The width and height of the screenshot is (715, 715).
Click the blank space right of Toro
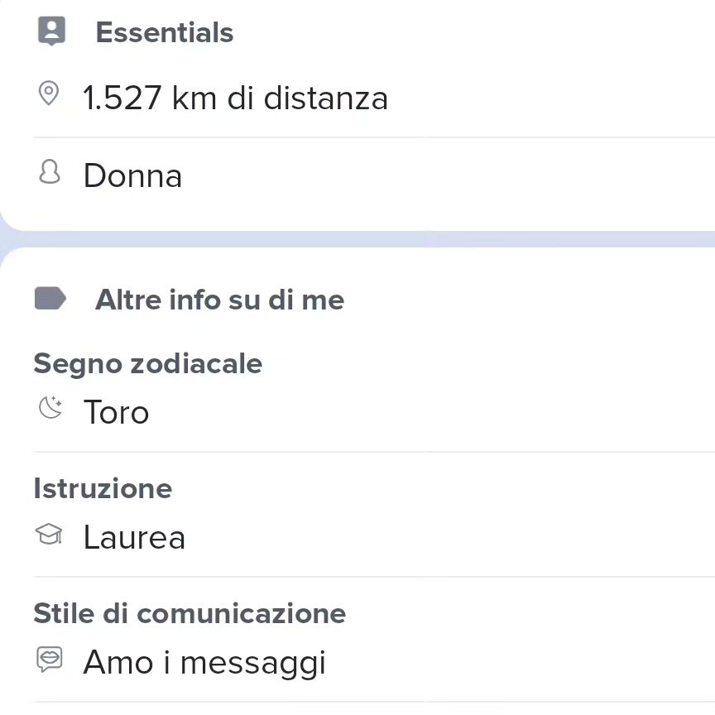click(x=431, y=412)
